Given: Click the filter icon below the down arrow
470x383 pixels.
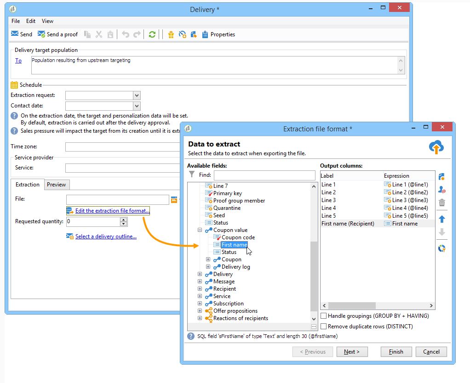Looking at the screenshot, I should (442, 248).
